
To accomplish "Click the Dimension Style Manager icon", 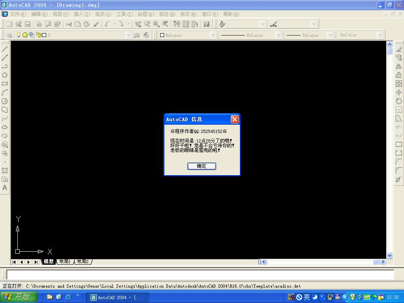I will tap(273, 24).
